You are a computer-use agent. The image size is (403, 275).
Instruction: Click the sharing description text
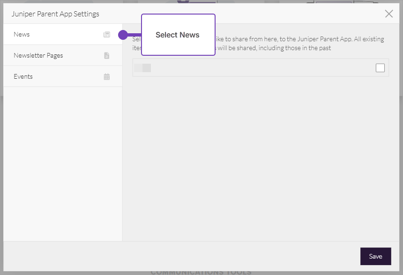click(x=300, y=44)
